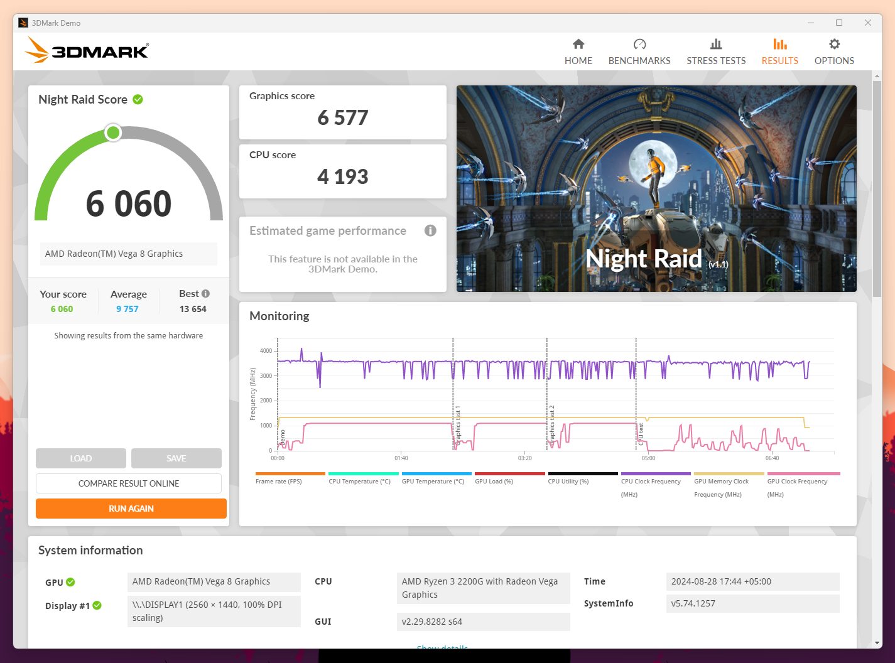Viewport: 895px width, 663px height.
Task: Toggle GPU Load (%) legend item
Action: [509, 478]
